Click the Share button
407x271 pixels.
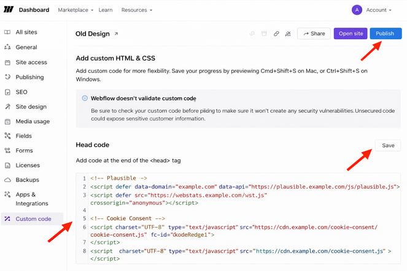(x=314, y=34)
